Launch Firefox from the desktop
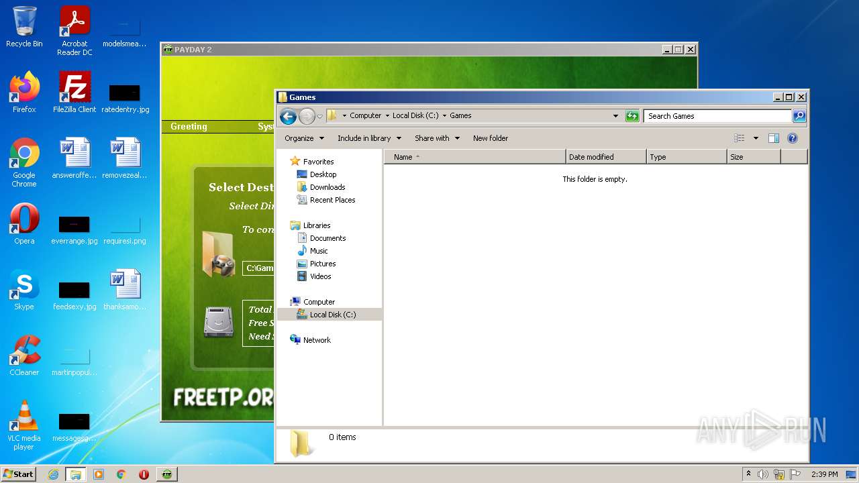Image resolution: width=859 pixels, height=483 pixels. point(24,93)
